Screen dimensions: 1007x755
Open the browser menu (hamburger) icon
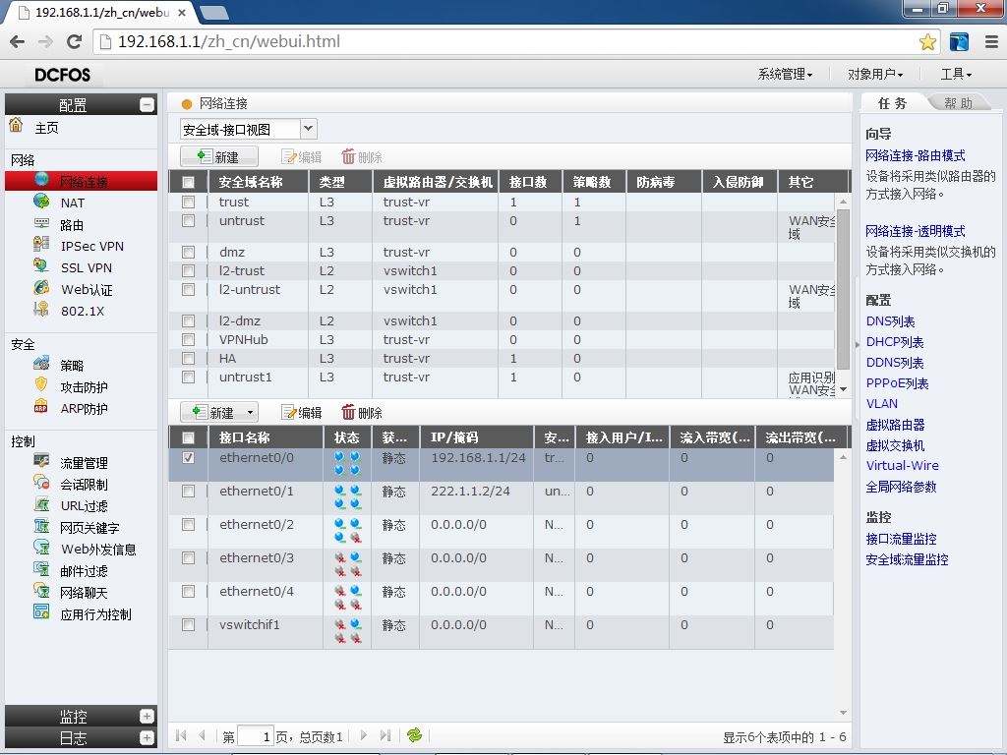tap(991, 41)
